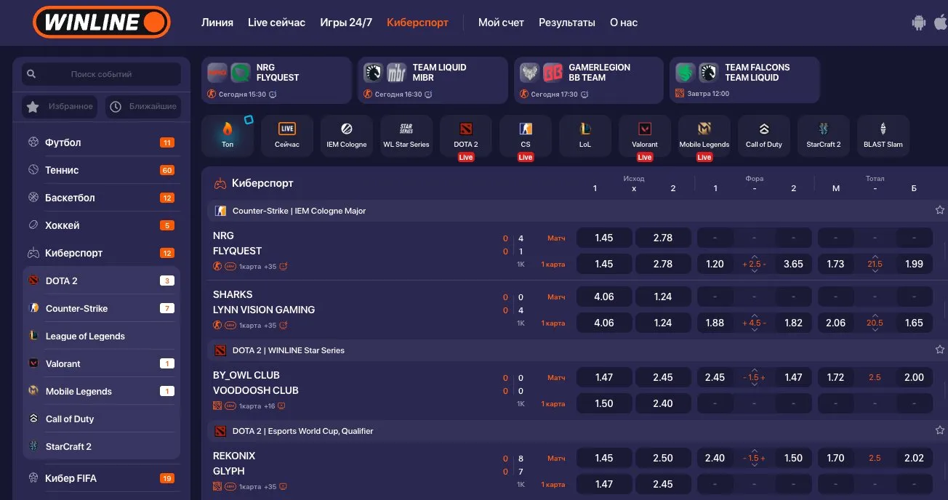Open the Топ fire icon filter
The height and width of the screenshot is (500, 948).
coord(228,136)
